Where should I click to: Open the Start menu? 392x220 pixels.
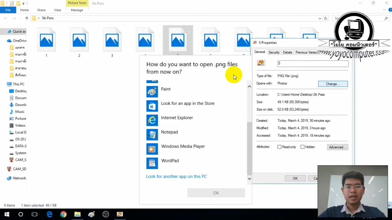6,214
